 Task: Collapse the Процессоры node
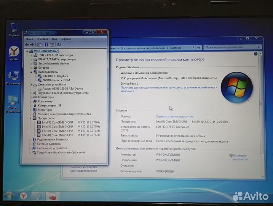30,118
